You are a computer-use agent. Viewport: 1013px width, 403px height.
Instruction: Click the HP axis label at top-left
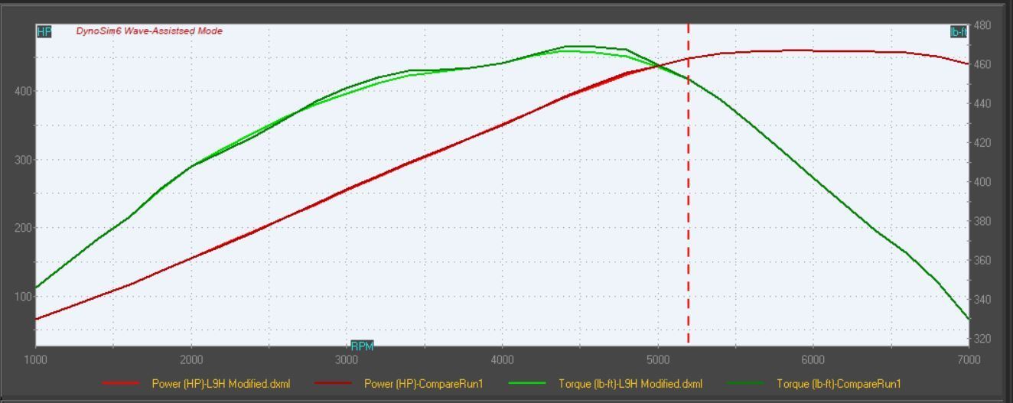44,31
